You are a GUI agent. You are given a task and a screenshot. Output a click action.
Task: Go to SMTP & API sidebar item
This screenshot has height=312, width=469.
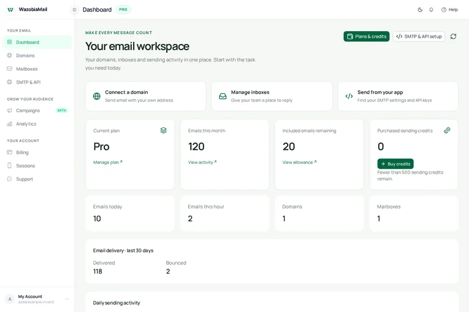pos(37,82)
